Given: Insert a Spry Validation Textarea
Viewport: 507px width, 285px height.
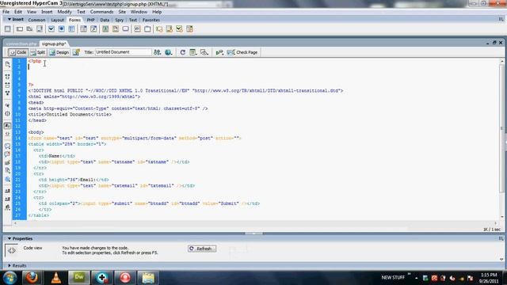Looking at the screenshot, I should pyautogui.click(x=169, y=29).
